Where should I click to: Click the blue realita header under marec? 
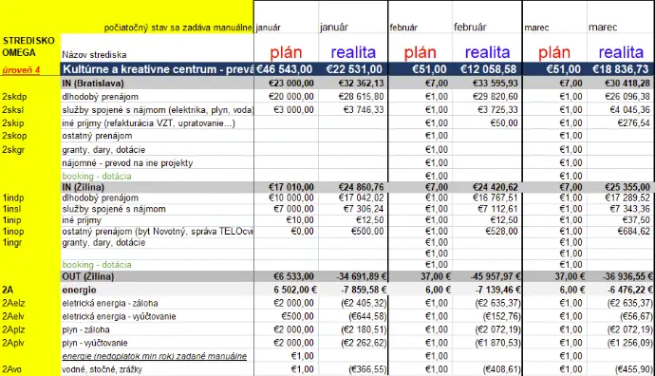(x=621, y=52)
